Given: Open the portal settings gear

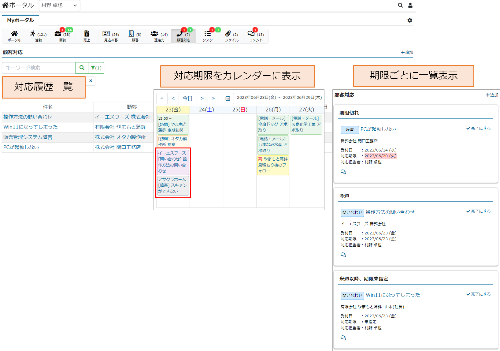Looking at the screenshot, I should tap(410, 20).
